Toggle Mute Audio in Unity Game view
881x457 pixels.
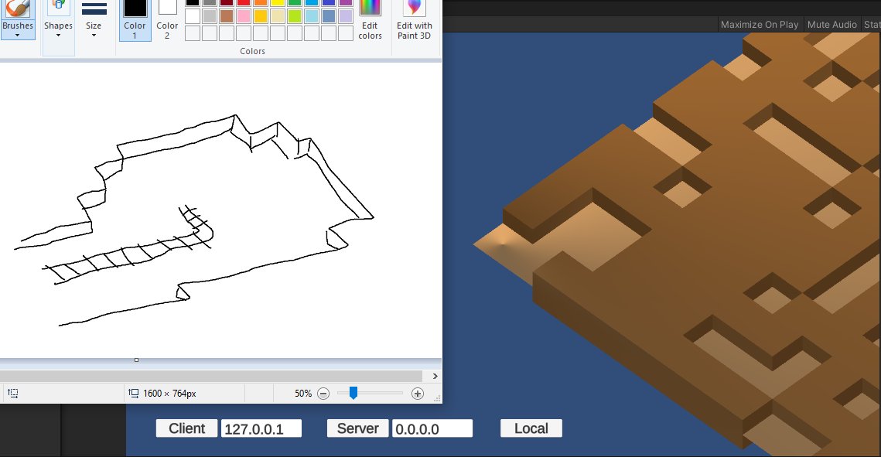click(831, 25)
